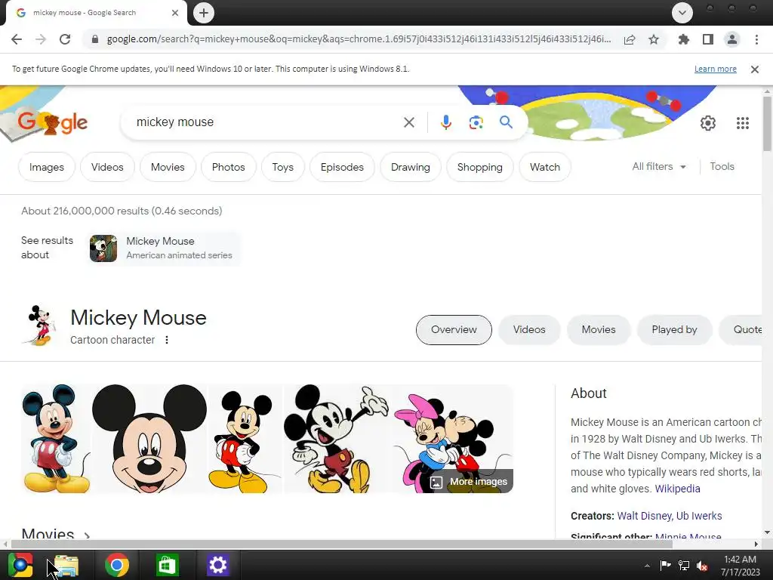Expand the Movies section heading arrow

87,535
